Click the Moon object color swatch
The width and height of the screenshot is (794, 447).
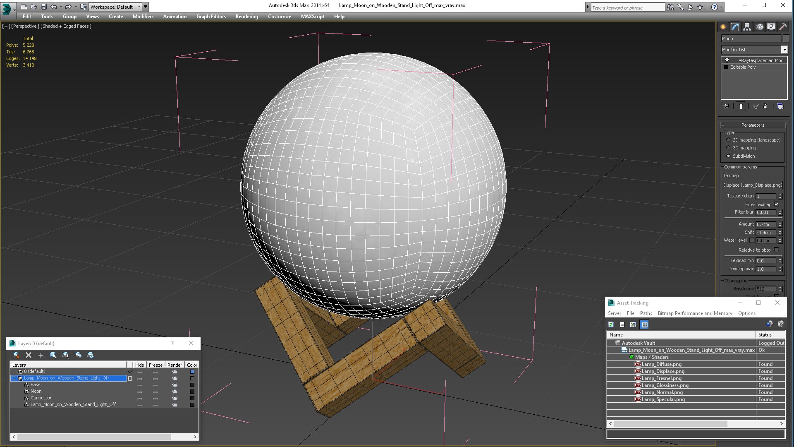pyautogui.click(x=192, y=392)
